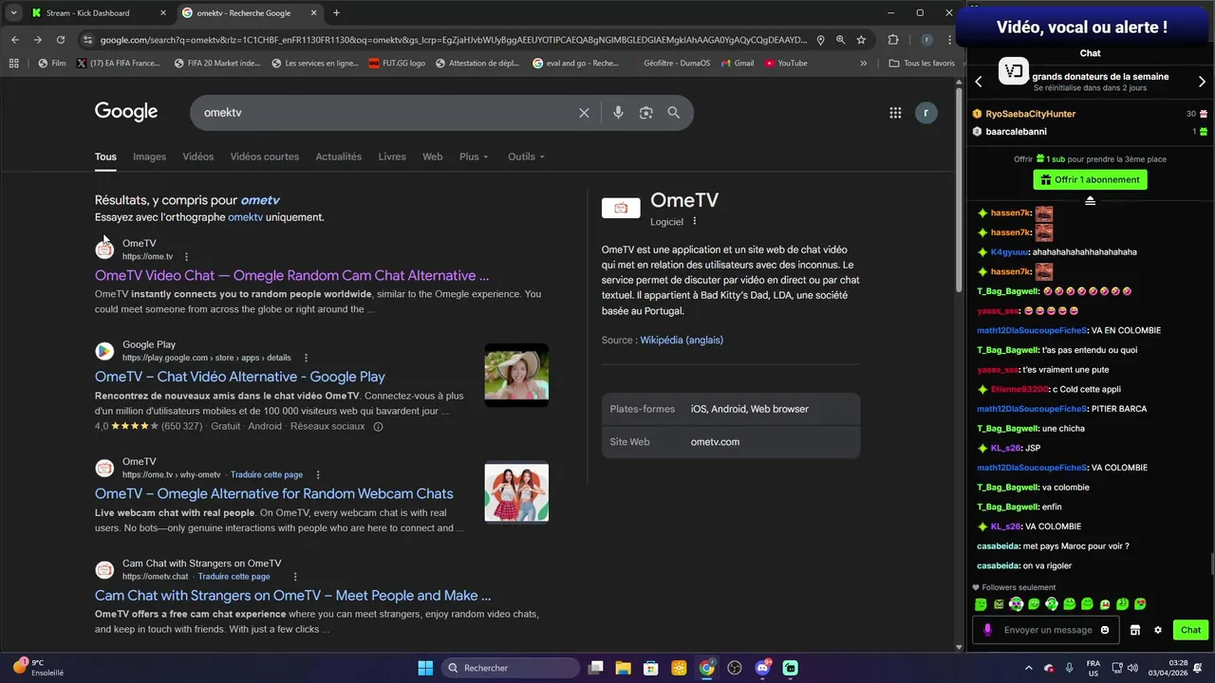The image size is (1215, 683).
Task: Select the Vidéos search tab
Action: (x=198, y=157)
